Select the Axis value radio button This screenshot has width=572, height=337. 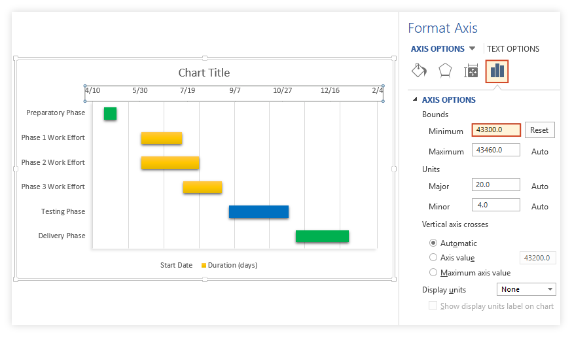[x=433, y=257]
